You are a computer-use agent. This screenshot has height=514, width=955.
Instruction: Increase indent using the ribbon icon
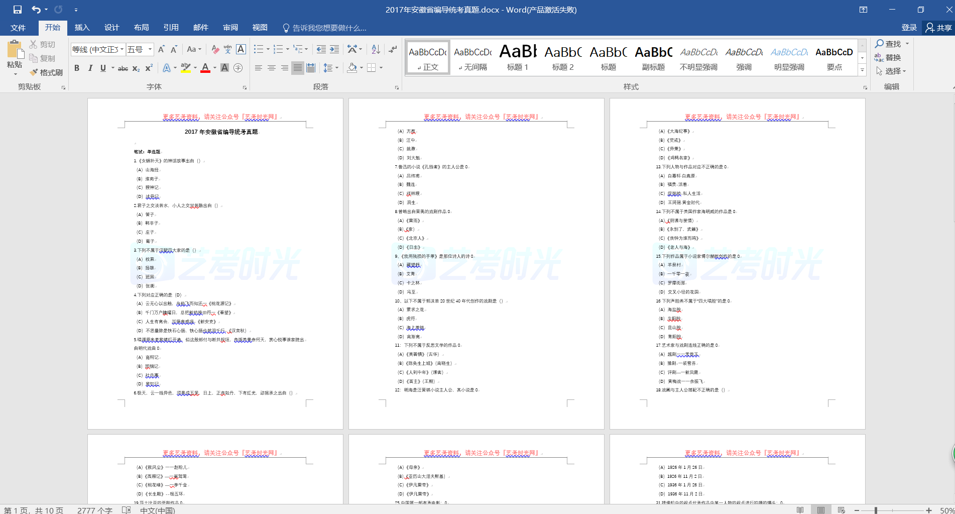334,49
